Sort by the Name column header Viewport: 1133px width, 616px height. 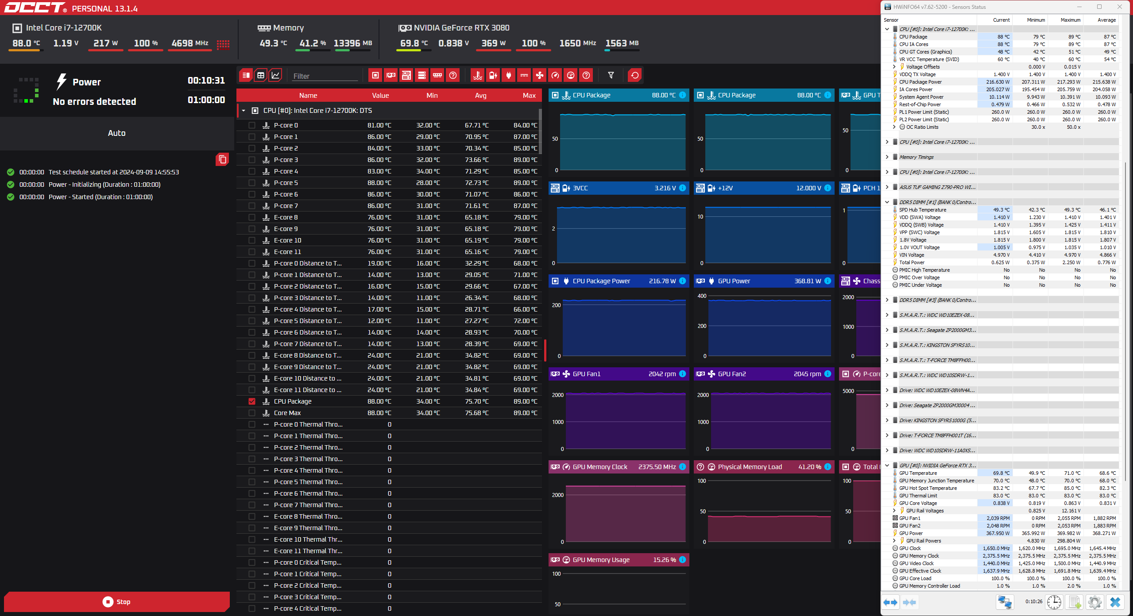pyautogui.click(x=308, y=96)
